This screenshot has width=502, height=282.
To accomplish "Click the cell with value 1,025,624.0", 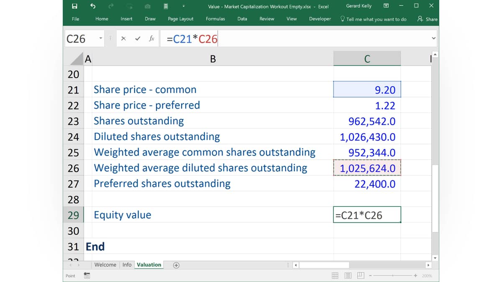I will coord(367,168).
